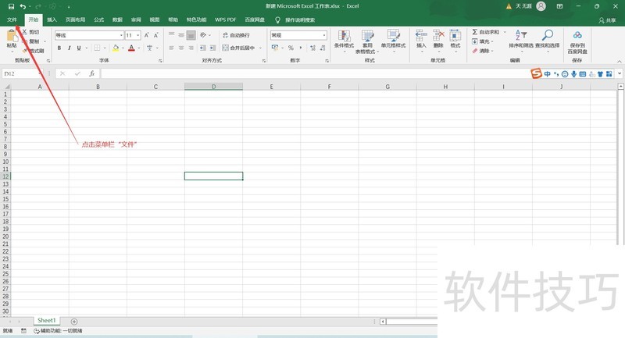Open fill color dropdown arrow
Viewport: 625px width, 338px height.
[x=123, y=48]
